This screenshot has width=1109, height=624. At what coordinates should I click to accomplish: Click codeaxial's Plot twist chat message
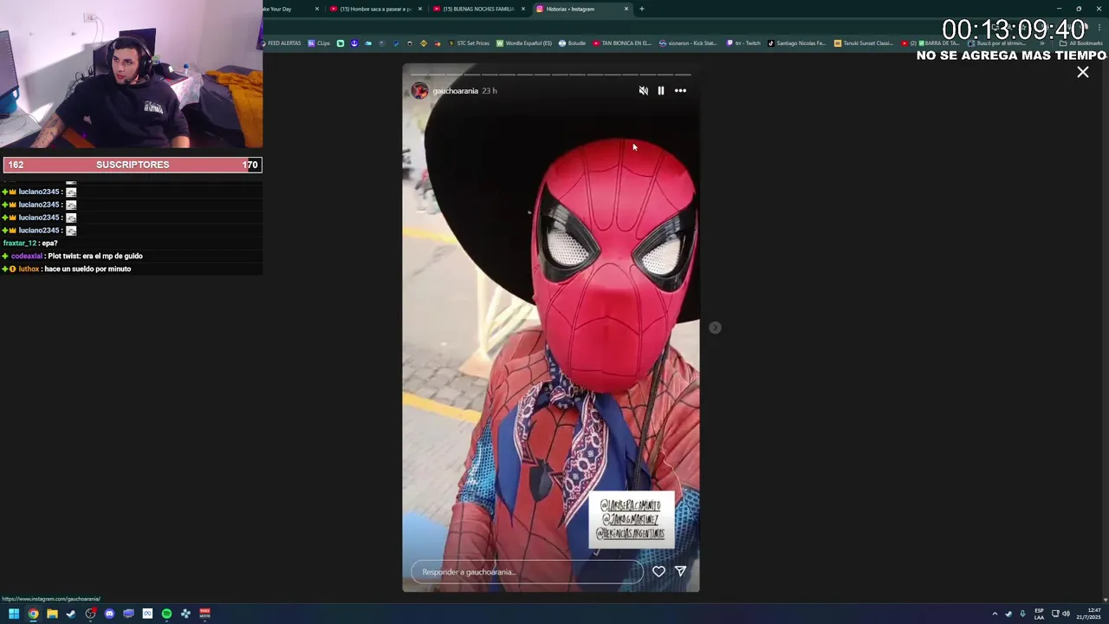tap(72, 257)
